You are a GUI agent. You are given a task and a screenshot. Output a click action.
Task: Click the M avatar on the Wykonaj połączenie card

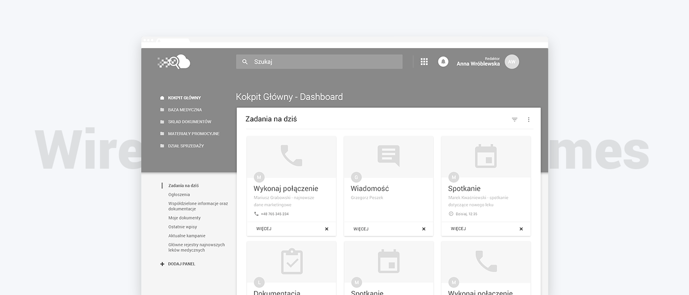click(x=259, y=177)
